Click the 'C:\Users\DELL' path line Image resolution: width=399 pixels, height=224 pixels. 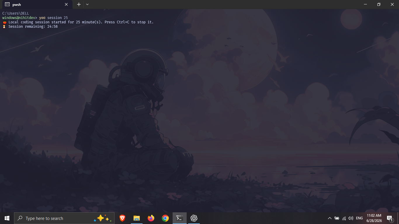(16, 13)
